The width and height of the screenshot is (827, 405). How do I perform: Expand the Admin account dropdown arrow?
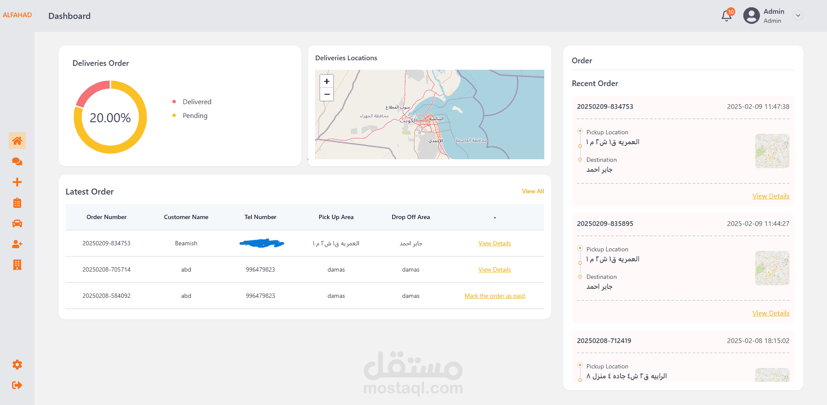798,15
